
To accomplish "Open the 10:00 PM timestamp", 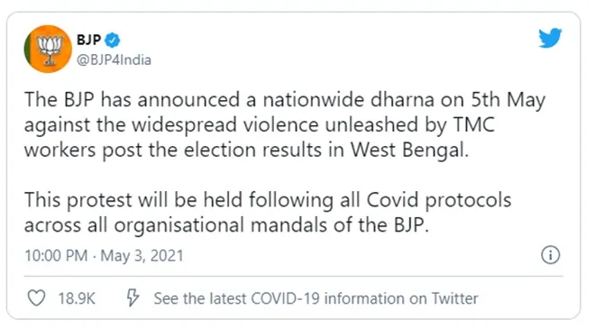I will coord(56,256).
